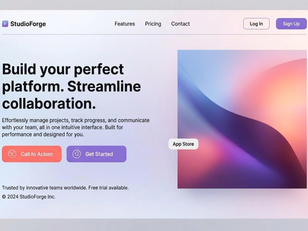Click the Log In button

tap(256, 24)
